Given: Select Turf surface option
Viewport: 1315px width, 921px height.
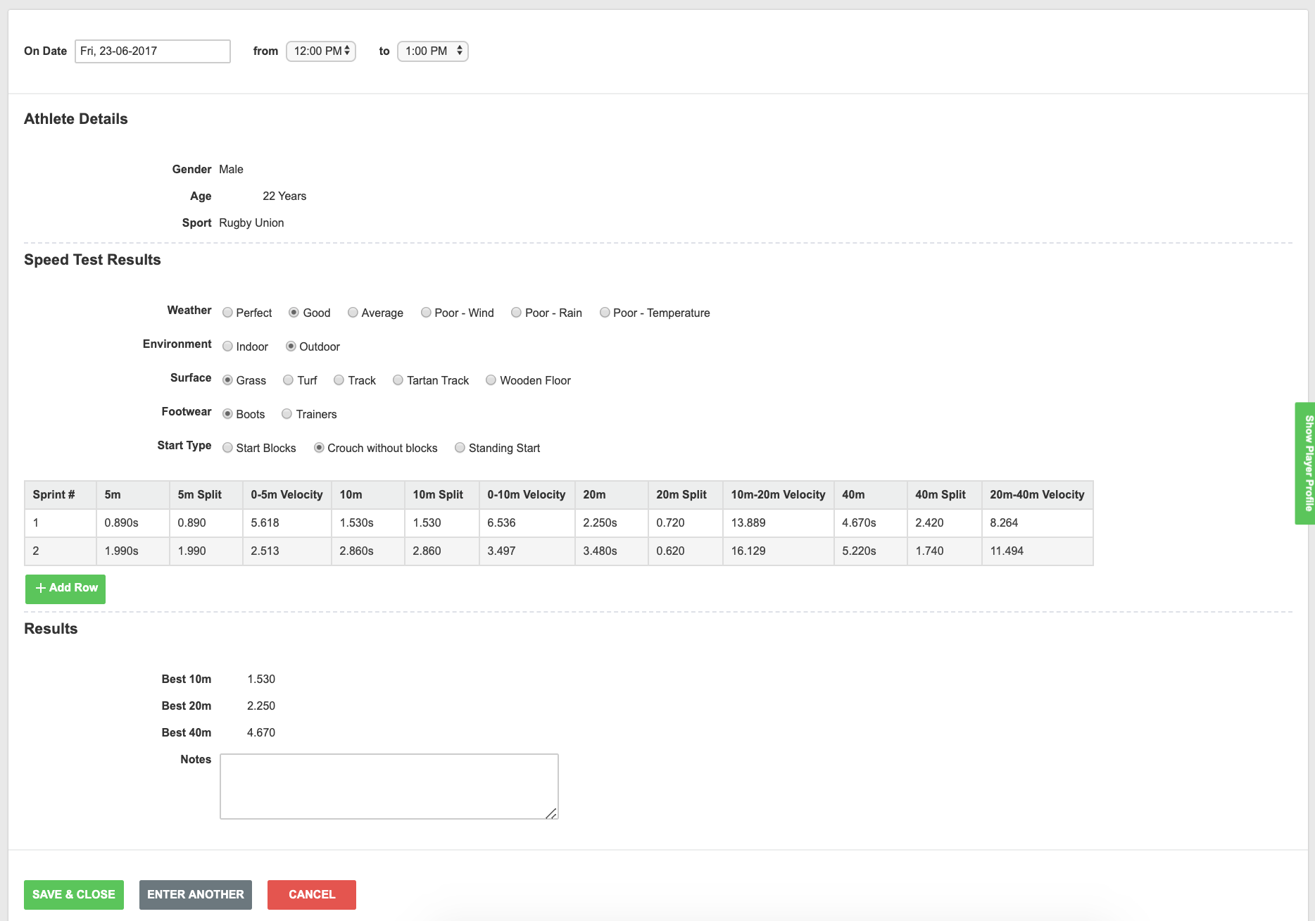Looking at the screenshot, I should point(288,380).
